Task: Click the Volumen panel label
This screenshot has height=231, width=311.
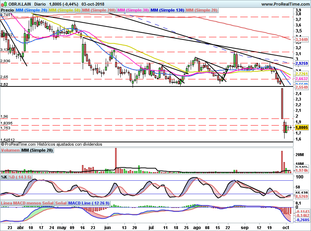Action: coord(10,150)
